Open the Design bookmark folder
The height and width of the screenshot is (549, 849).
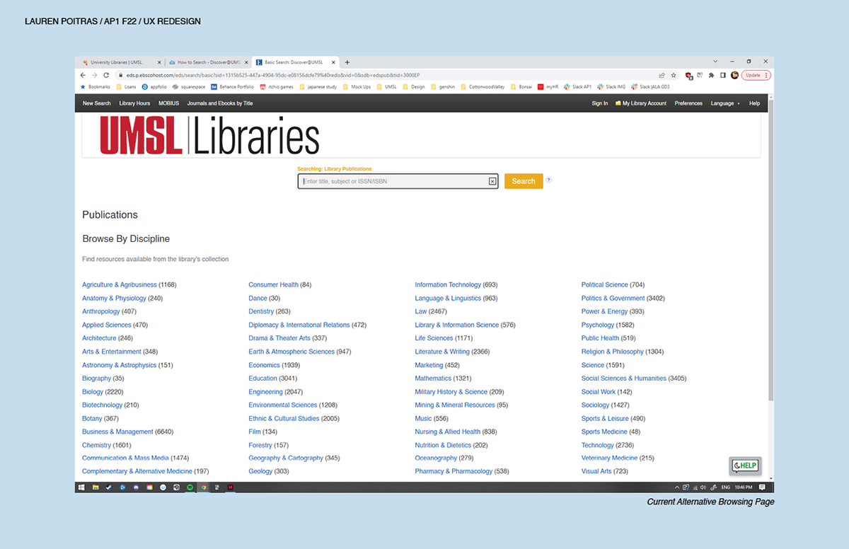[x=413, y=87]
